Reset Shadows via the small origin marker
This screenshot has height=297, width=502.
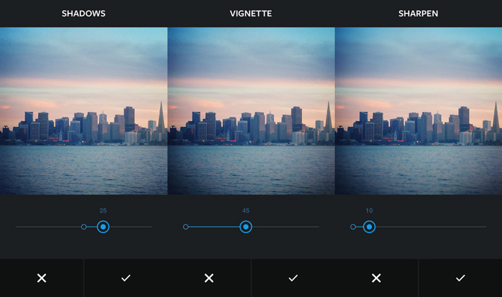[84, 227]
